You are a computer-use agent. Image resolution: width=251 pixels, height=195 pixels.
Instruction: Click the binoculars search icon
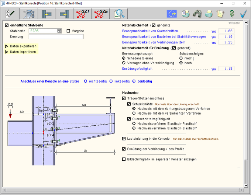coord(197,14)
